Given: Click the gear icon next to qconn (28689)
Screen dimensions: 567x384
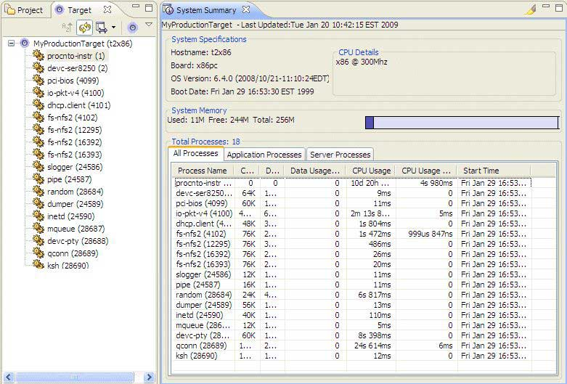Looking at the screenshot, I should point(38,253).
